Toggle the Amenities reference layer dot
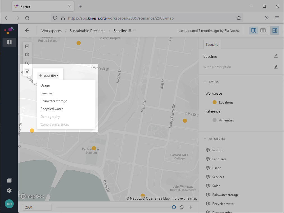Image resolution: width=284 pixels, height=213 pixels. 214,120
